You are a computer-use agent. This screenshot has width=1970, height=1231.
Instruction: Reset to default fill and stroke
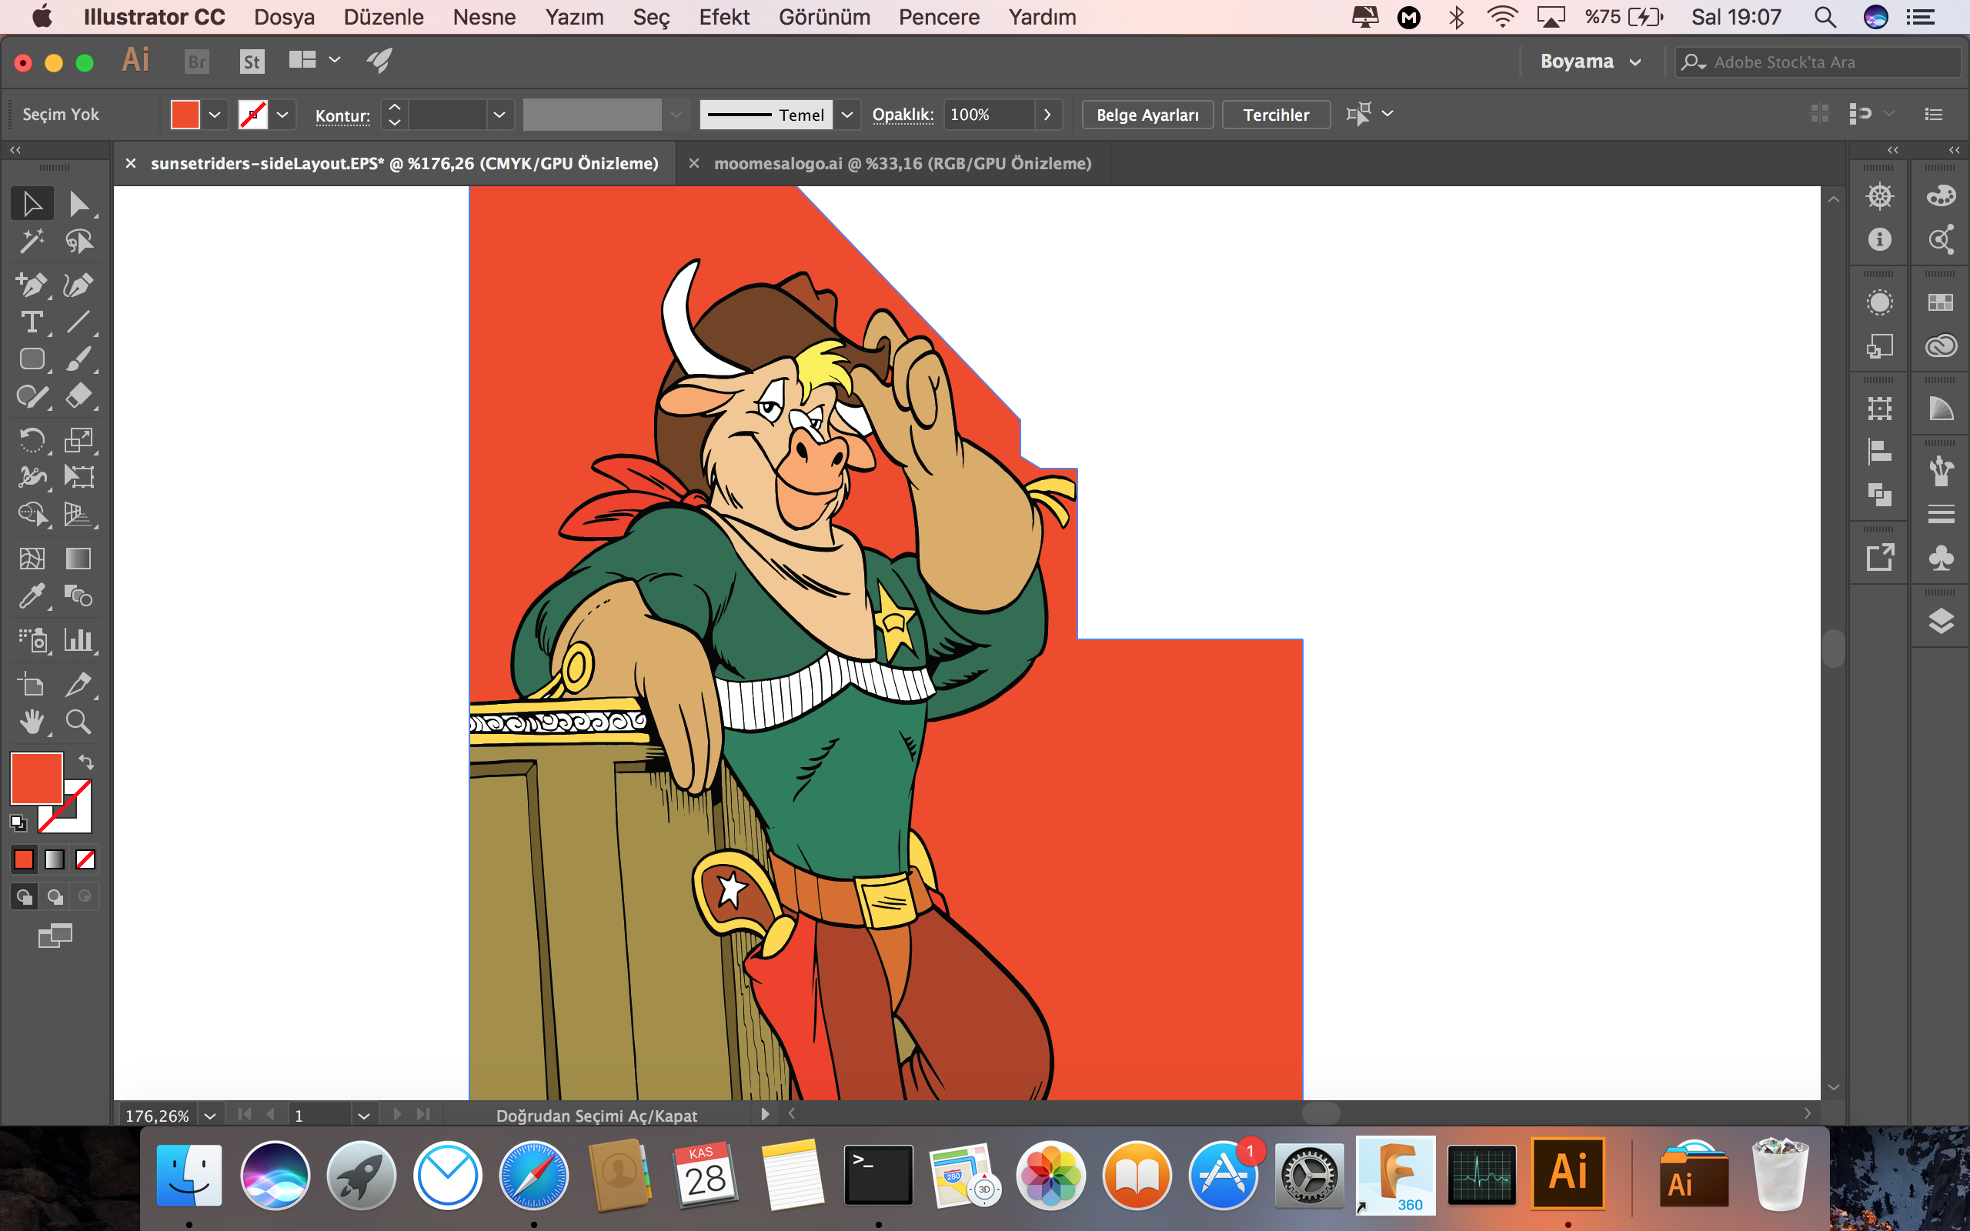coord(18,823)
